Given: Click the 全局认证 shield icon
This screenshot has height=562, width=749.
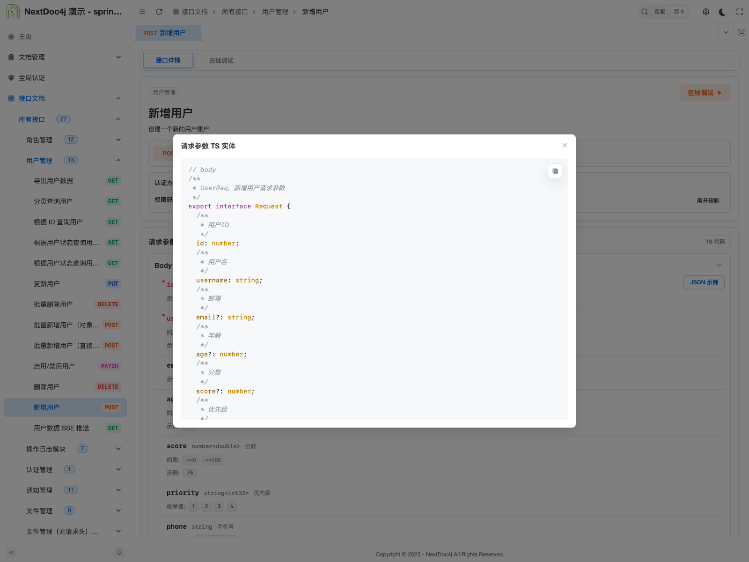Looking at the screenshot, I should 11,78.
